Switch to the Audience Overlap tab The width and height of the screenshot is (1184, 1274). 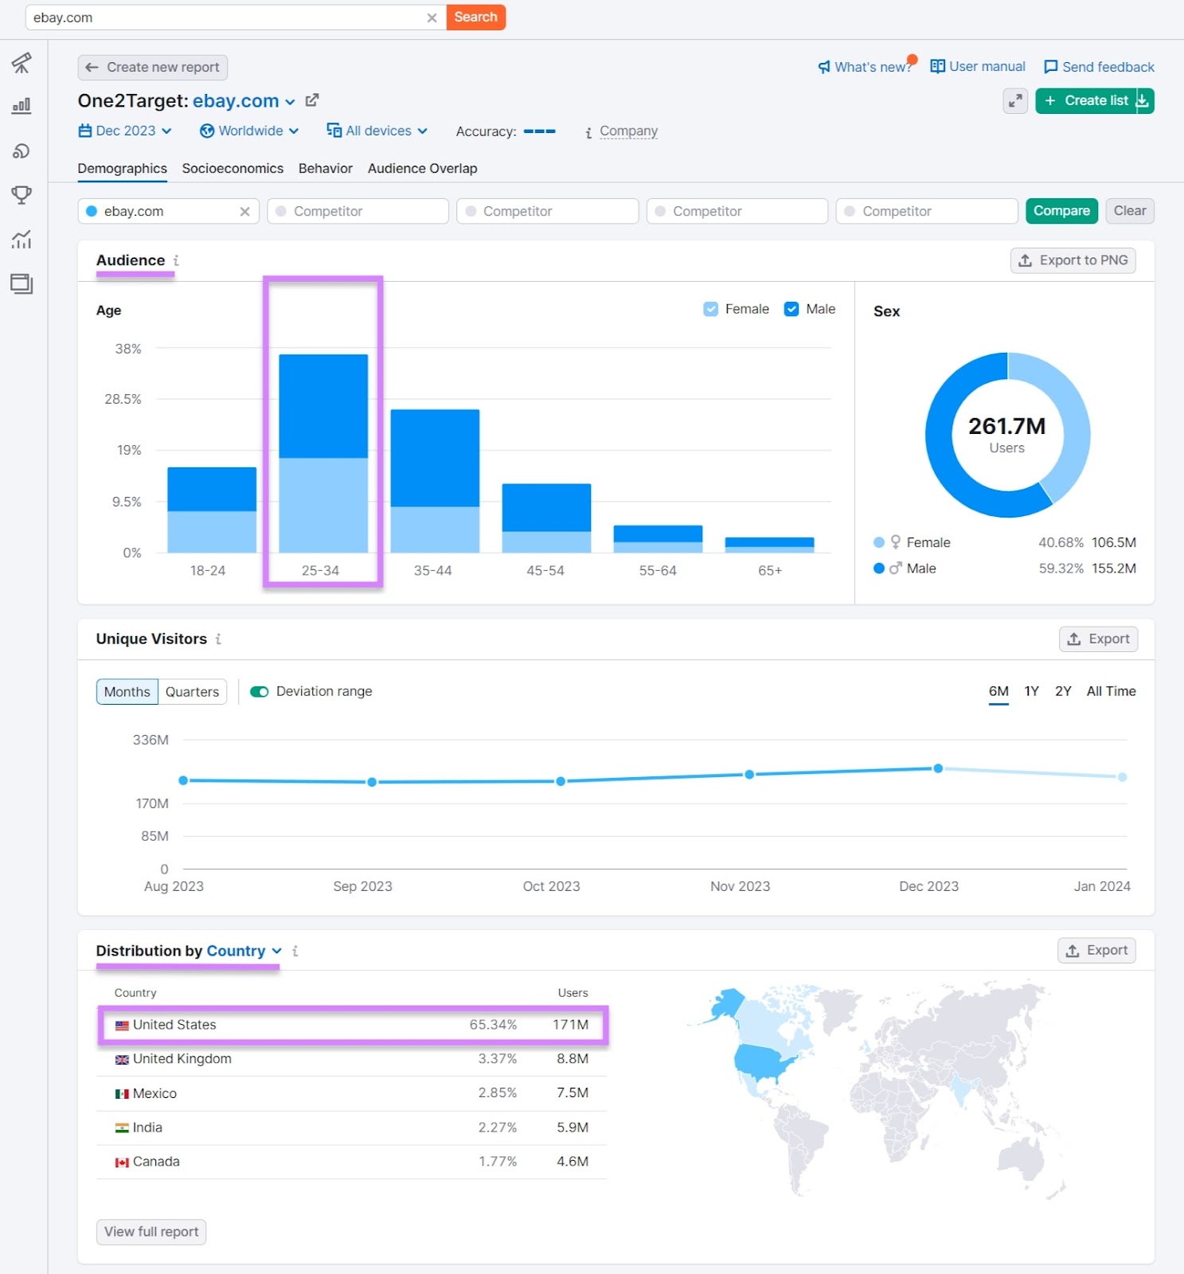(422, 169)
